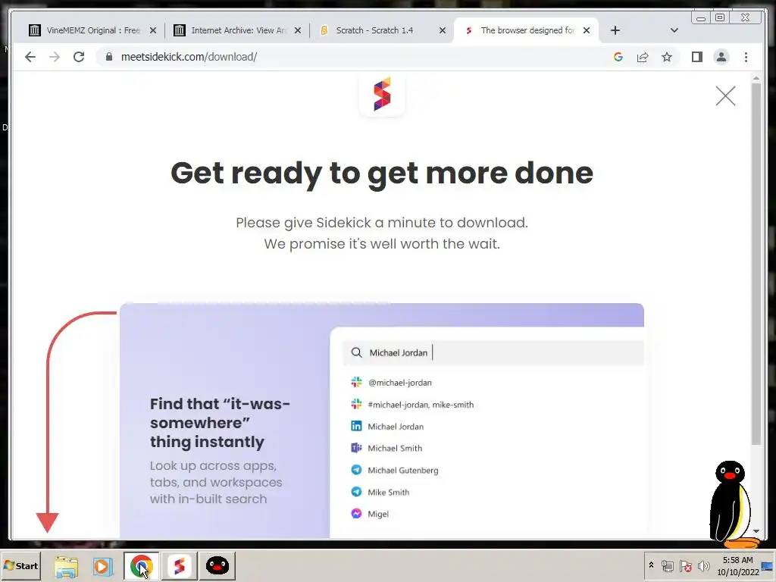Open Chrome's three-dot menu

746,57
